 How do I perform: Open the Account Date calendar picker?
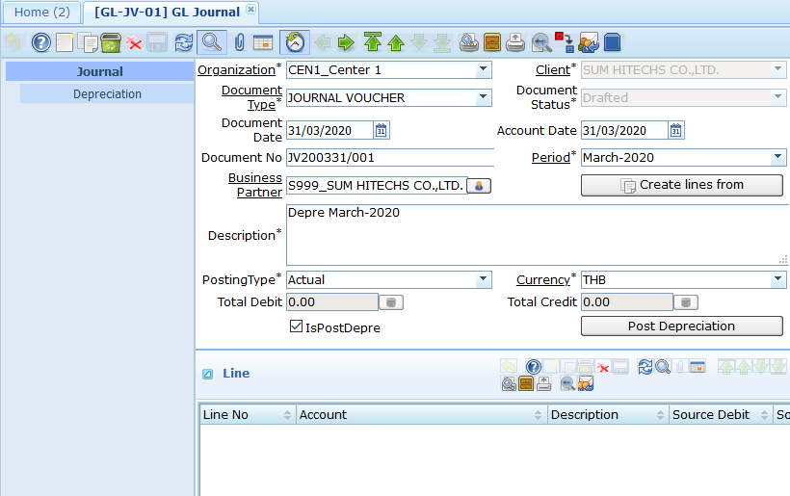675,130
